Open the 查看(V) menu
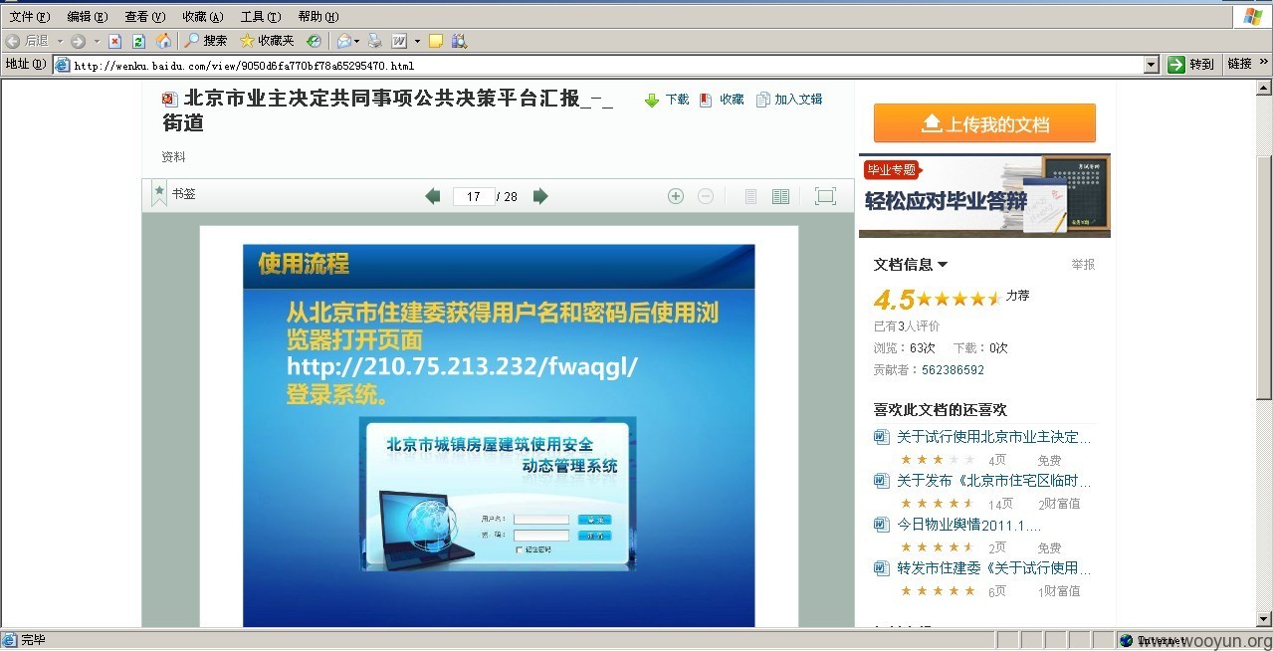 145,17
